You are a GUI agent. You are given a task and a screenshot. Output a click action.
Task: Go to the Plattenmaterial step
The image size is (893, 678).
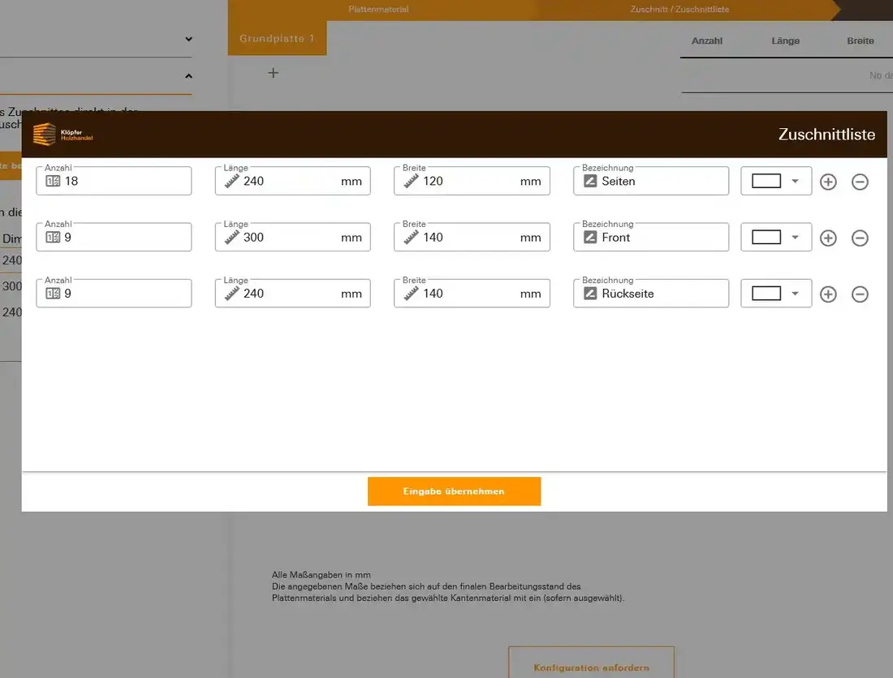tap(378, 10)
